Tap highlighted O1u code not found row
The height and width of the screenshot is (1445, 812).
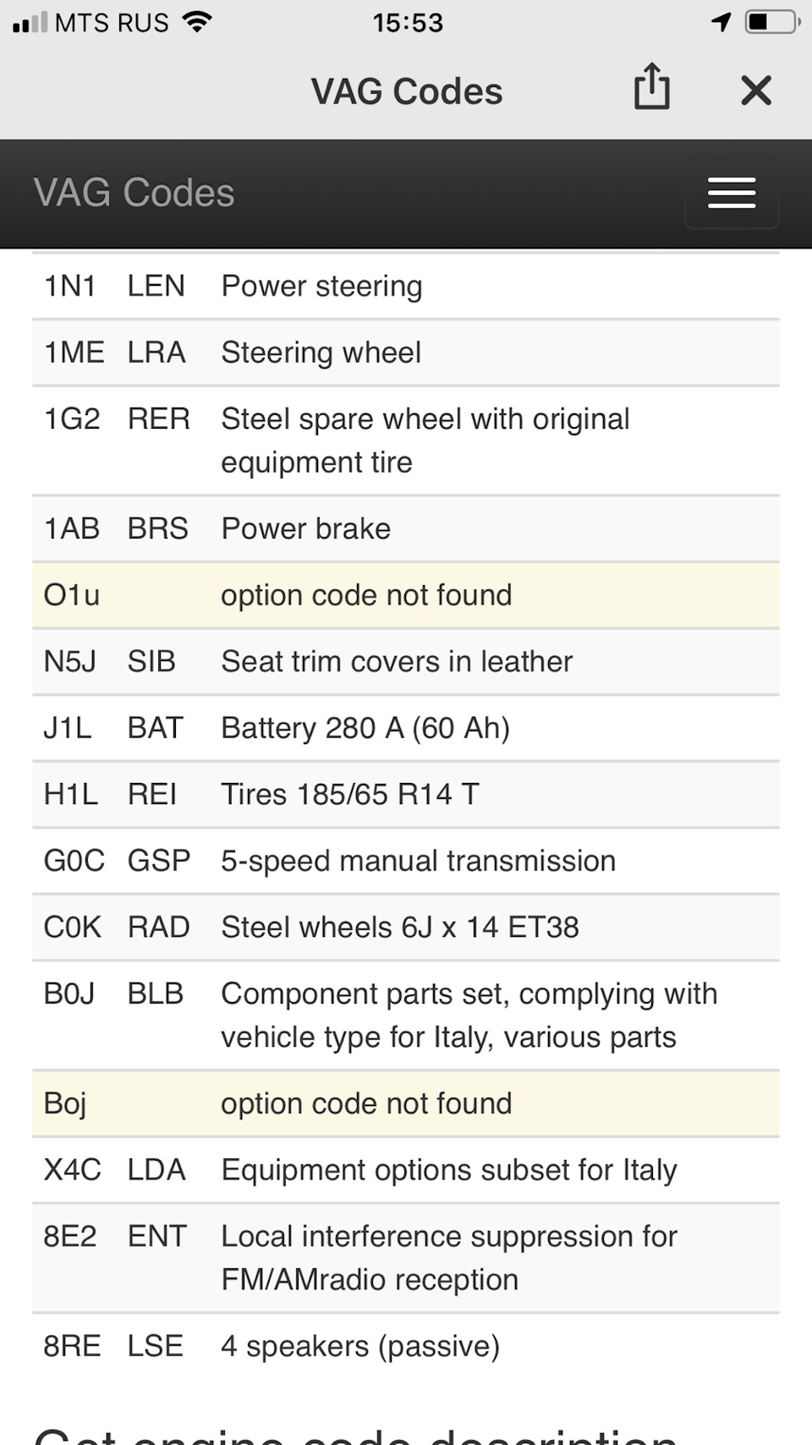(x=406, y=595)
